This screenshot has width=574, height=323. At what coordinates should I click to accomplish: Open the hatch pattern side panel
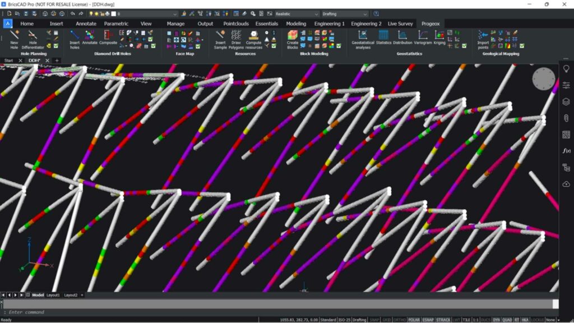tap(566, 135)
